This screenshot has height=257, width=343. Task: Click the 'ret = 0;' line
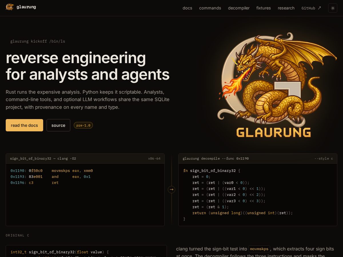(202, 177)
